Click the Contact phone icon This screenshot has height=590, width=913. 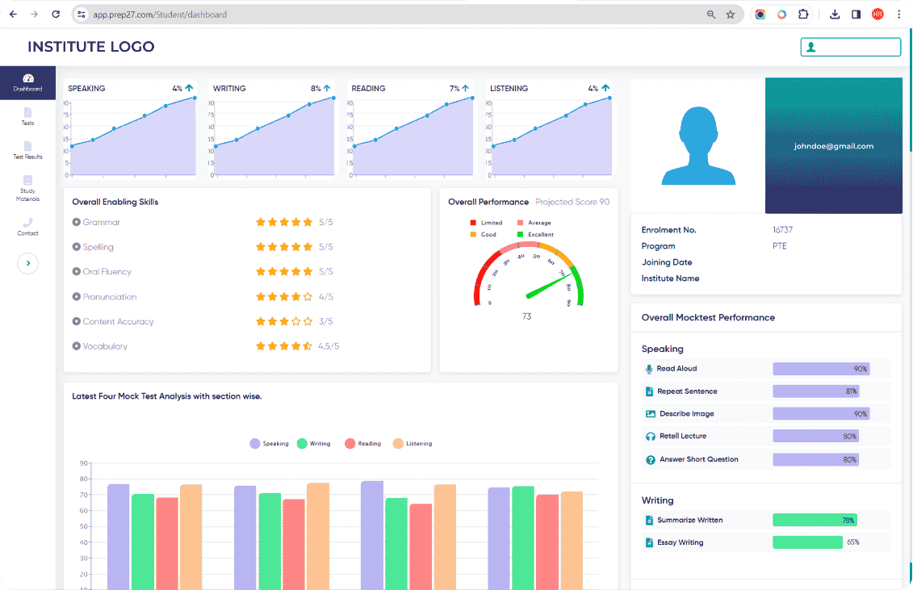tap(28, 222)
